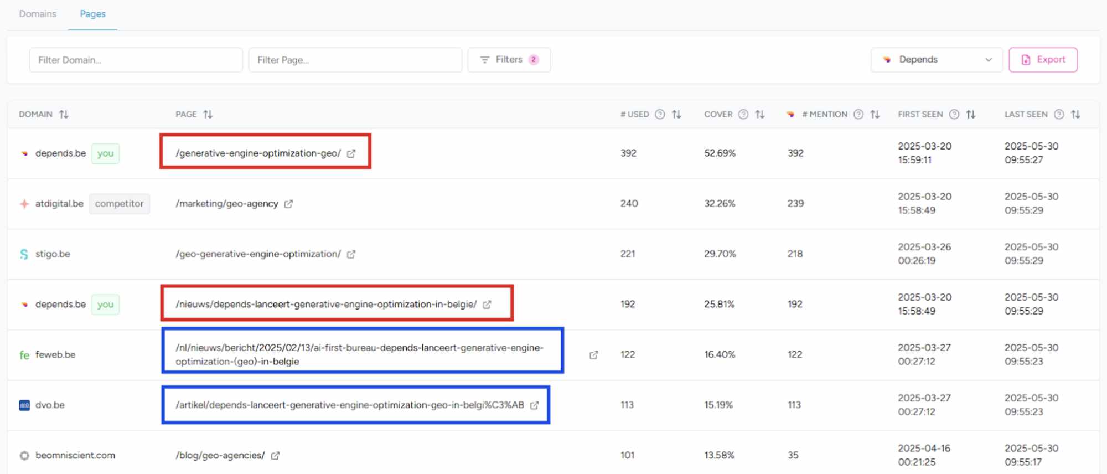
Task: Open external link for stigo.be geo page
Action: 351,254
